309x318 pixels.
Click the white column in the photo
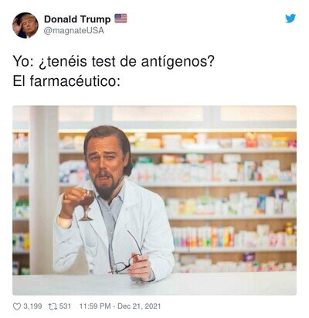44,190
